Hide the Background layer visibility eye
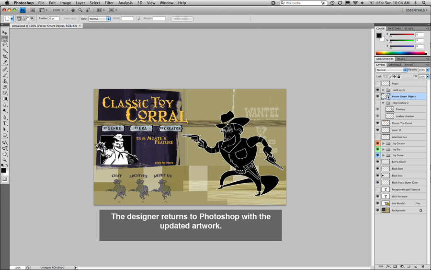This screenshot has width=431, height=270. point(378,211)
